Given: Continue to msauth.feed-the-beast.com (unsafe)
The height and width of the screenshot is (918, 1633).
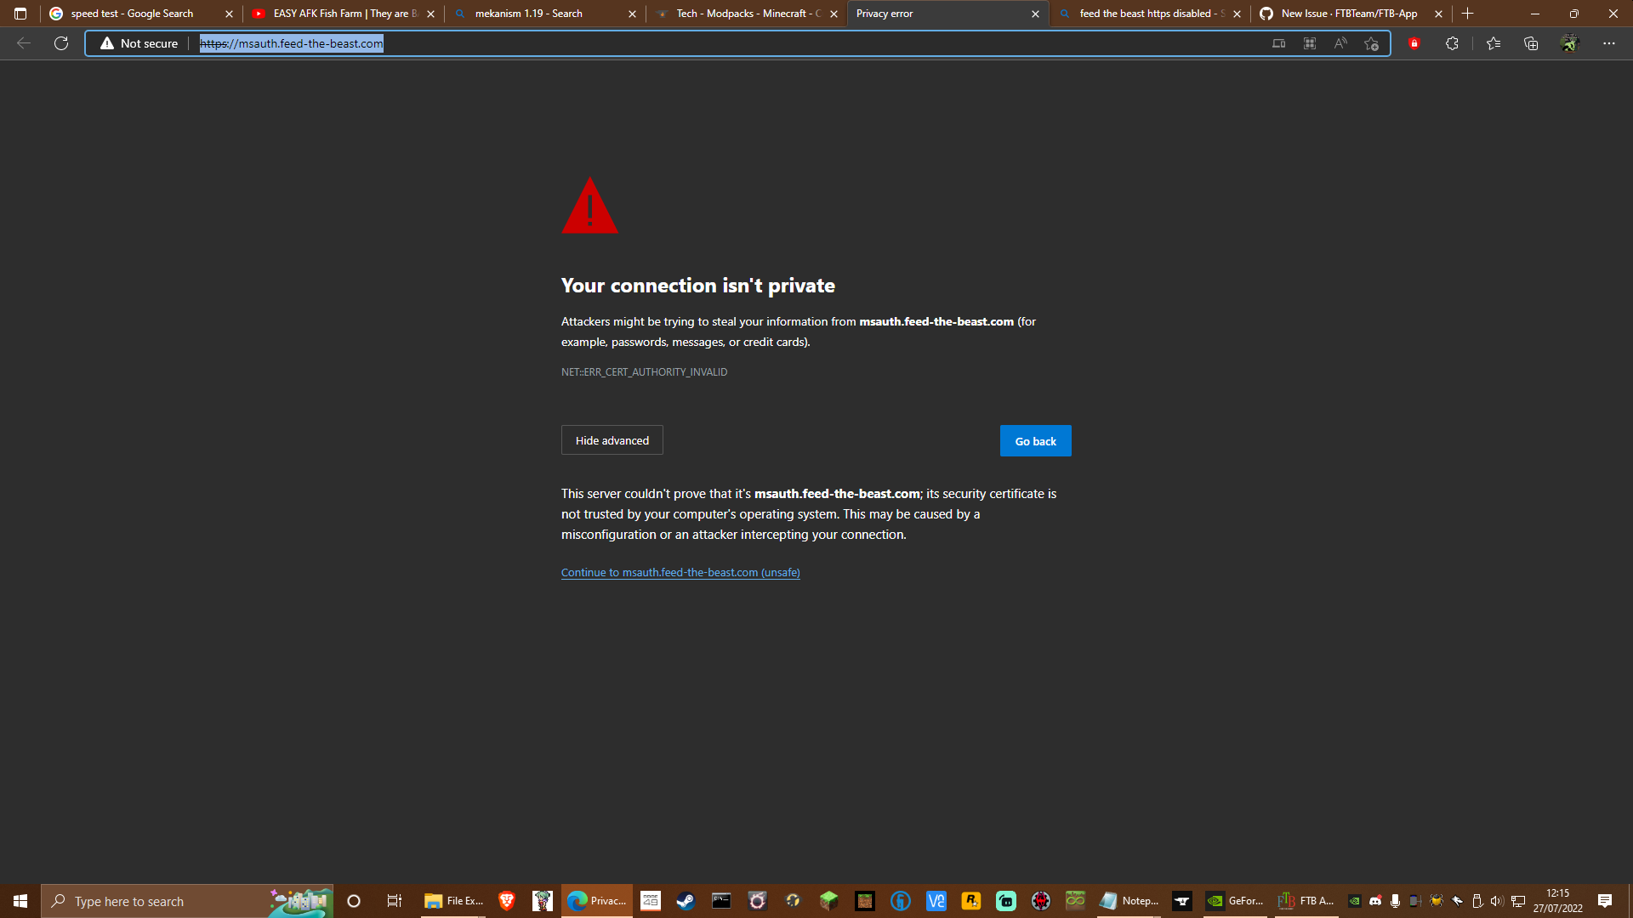Looking at the screenshot, I should coord(680,572).
